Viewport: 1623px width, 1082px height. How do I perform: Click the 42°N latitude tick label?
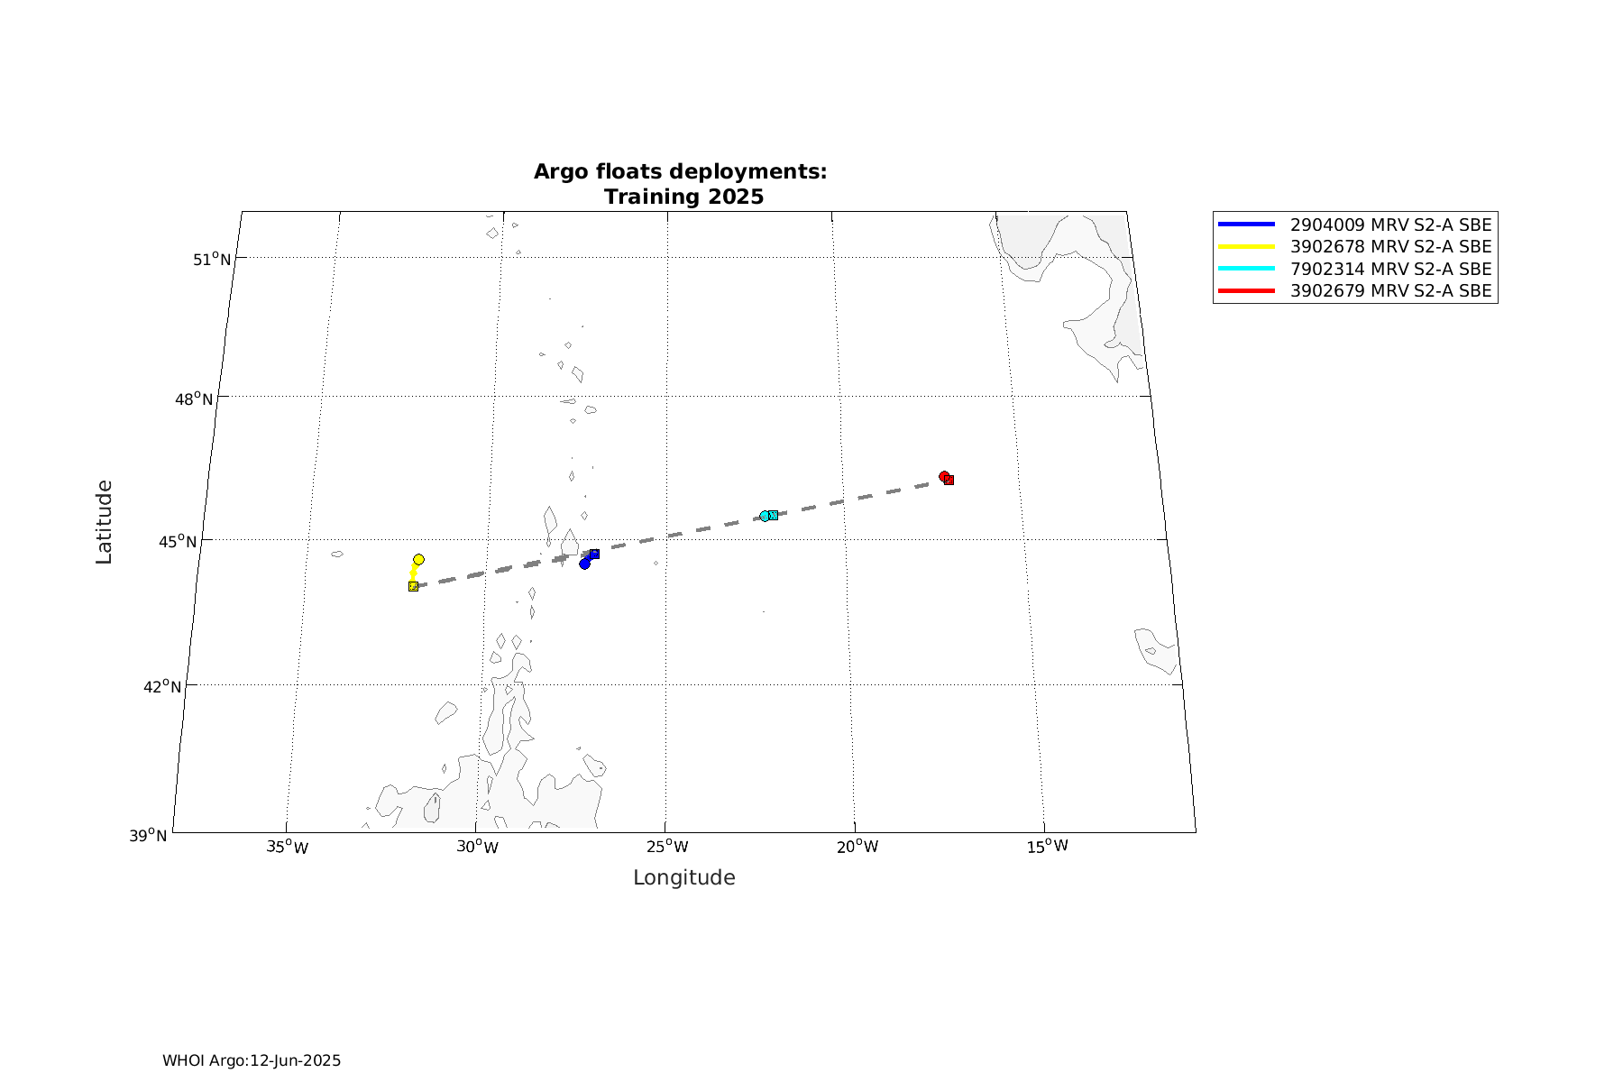[162, 687]
